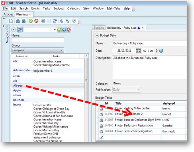Click the task icon for row 148964

click(x=101, y=132)
